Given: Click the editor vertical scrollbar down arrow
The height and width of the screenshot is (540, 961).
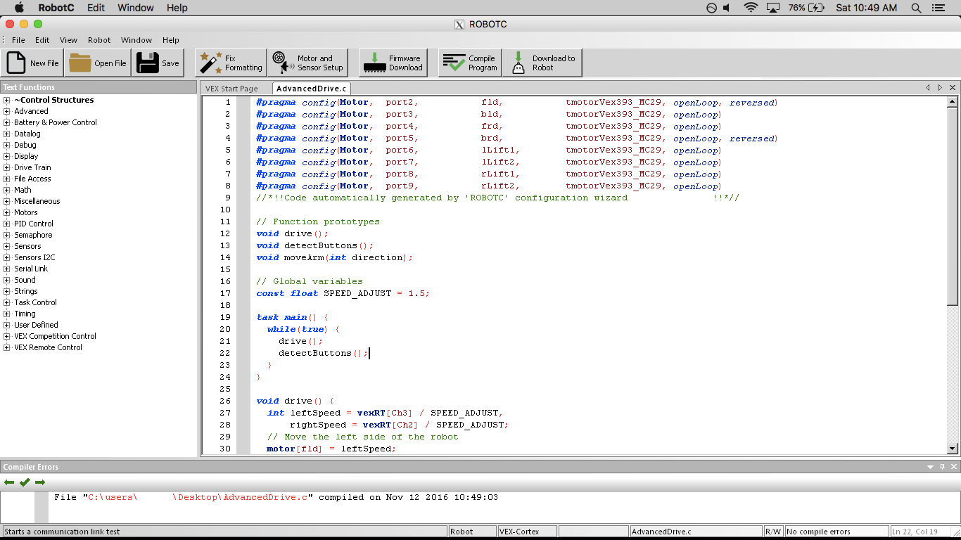Looking at the screenshot, I should [953, 449].
